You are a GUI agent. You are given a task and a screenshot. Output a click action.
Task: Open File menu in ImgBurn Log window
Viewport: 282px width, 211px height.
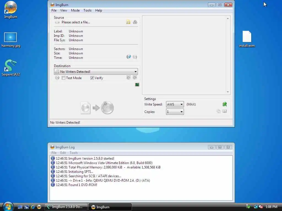point(54,153)
